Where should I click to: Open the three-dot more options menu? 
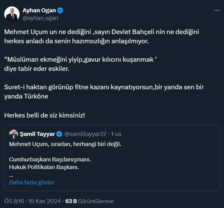click(217, 10)
